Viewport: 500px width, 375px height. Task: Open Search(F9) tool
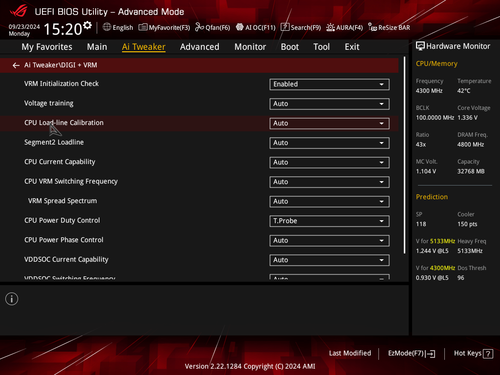pos(301,27)
